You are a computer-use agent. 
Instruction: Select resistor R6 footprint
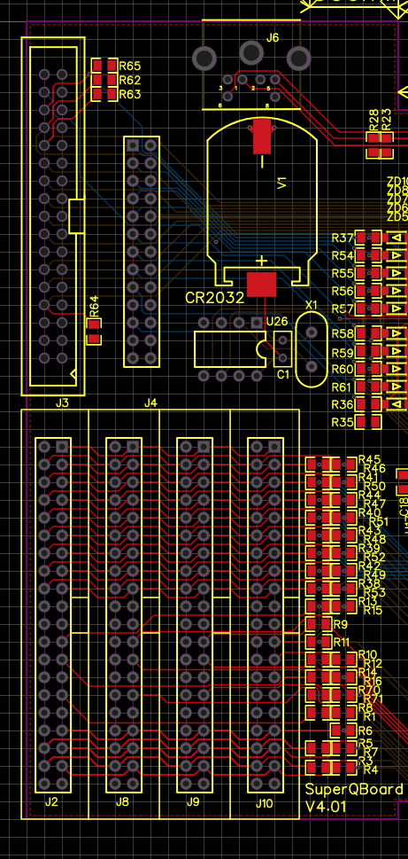click(344, 730)
